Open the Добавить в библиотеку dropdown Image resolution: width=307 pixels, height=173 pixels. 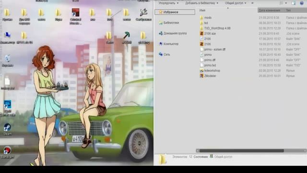click(201, 3)
